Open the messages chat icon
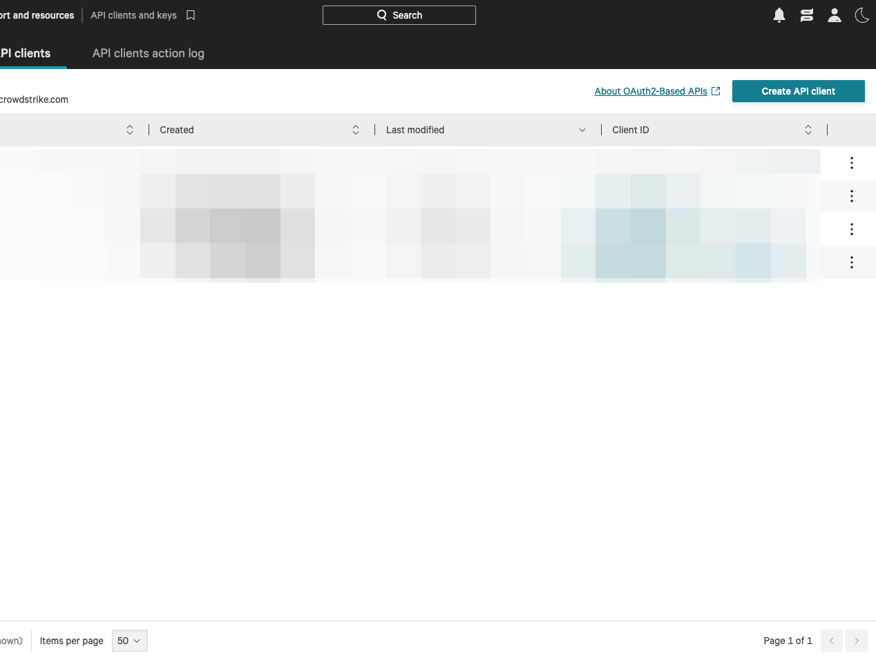Viewport: 876px width, 660px height. 807,15
